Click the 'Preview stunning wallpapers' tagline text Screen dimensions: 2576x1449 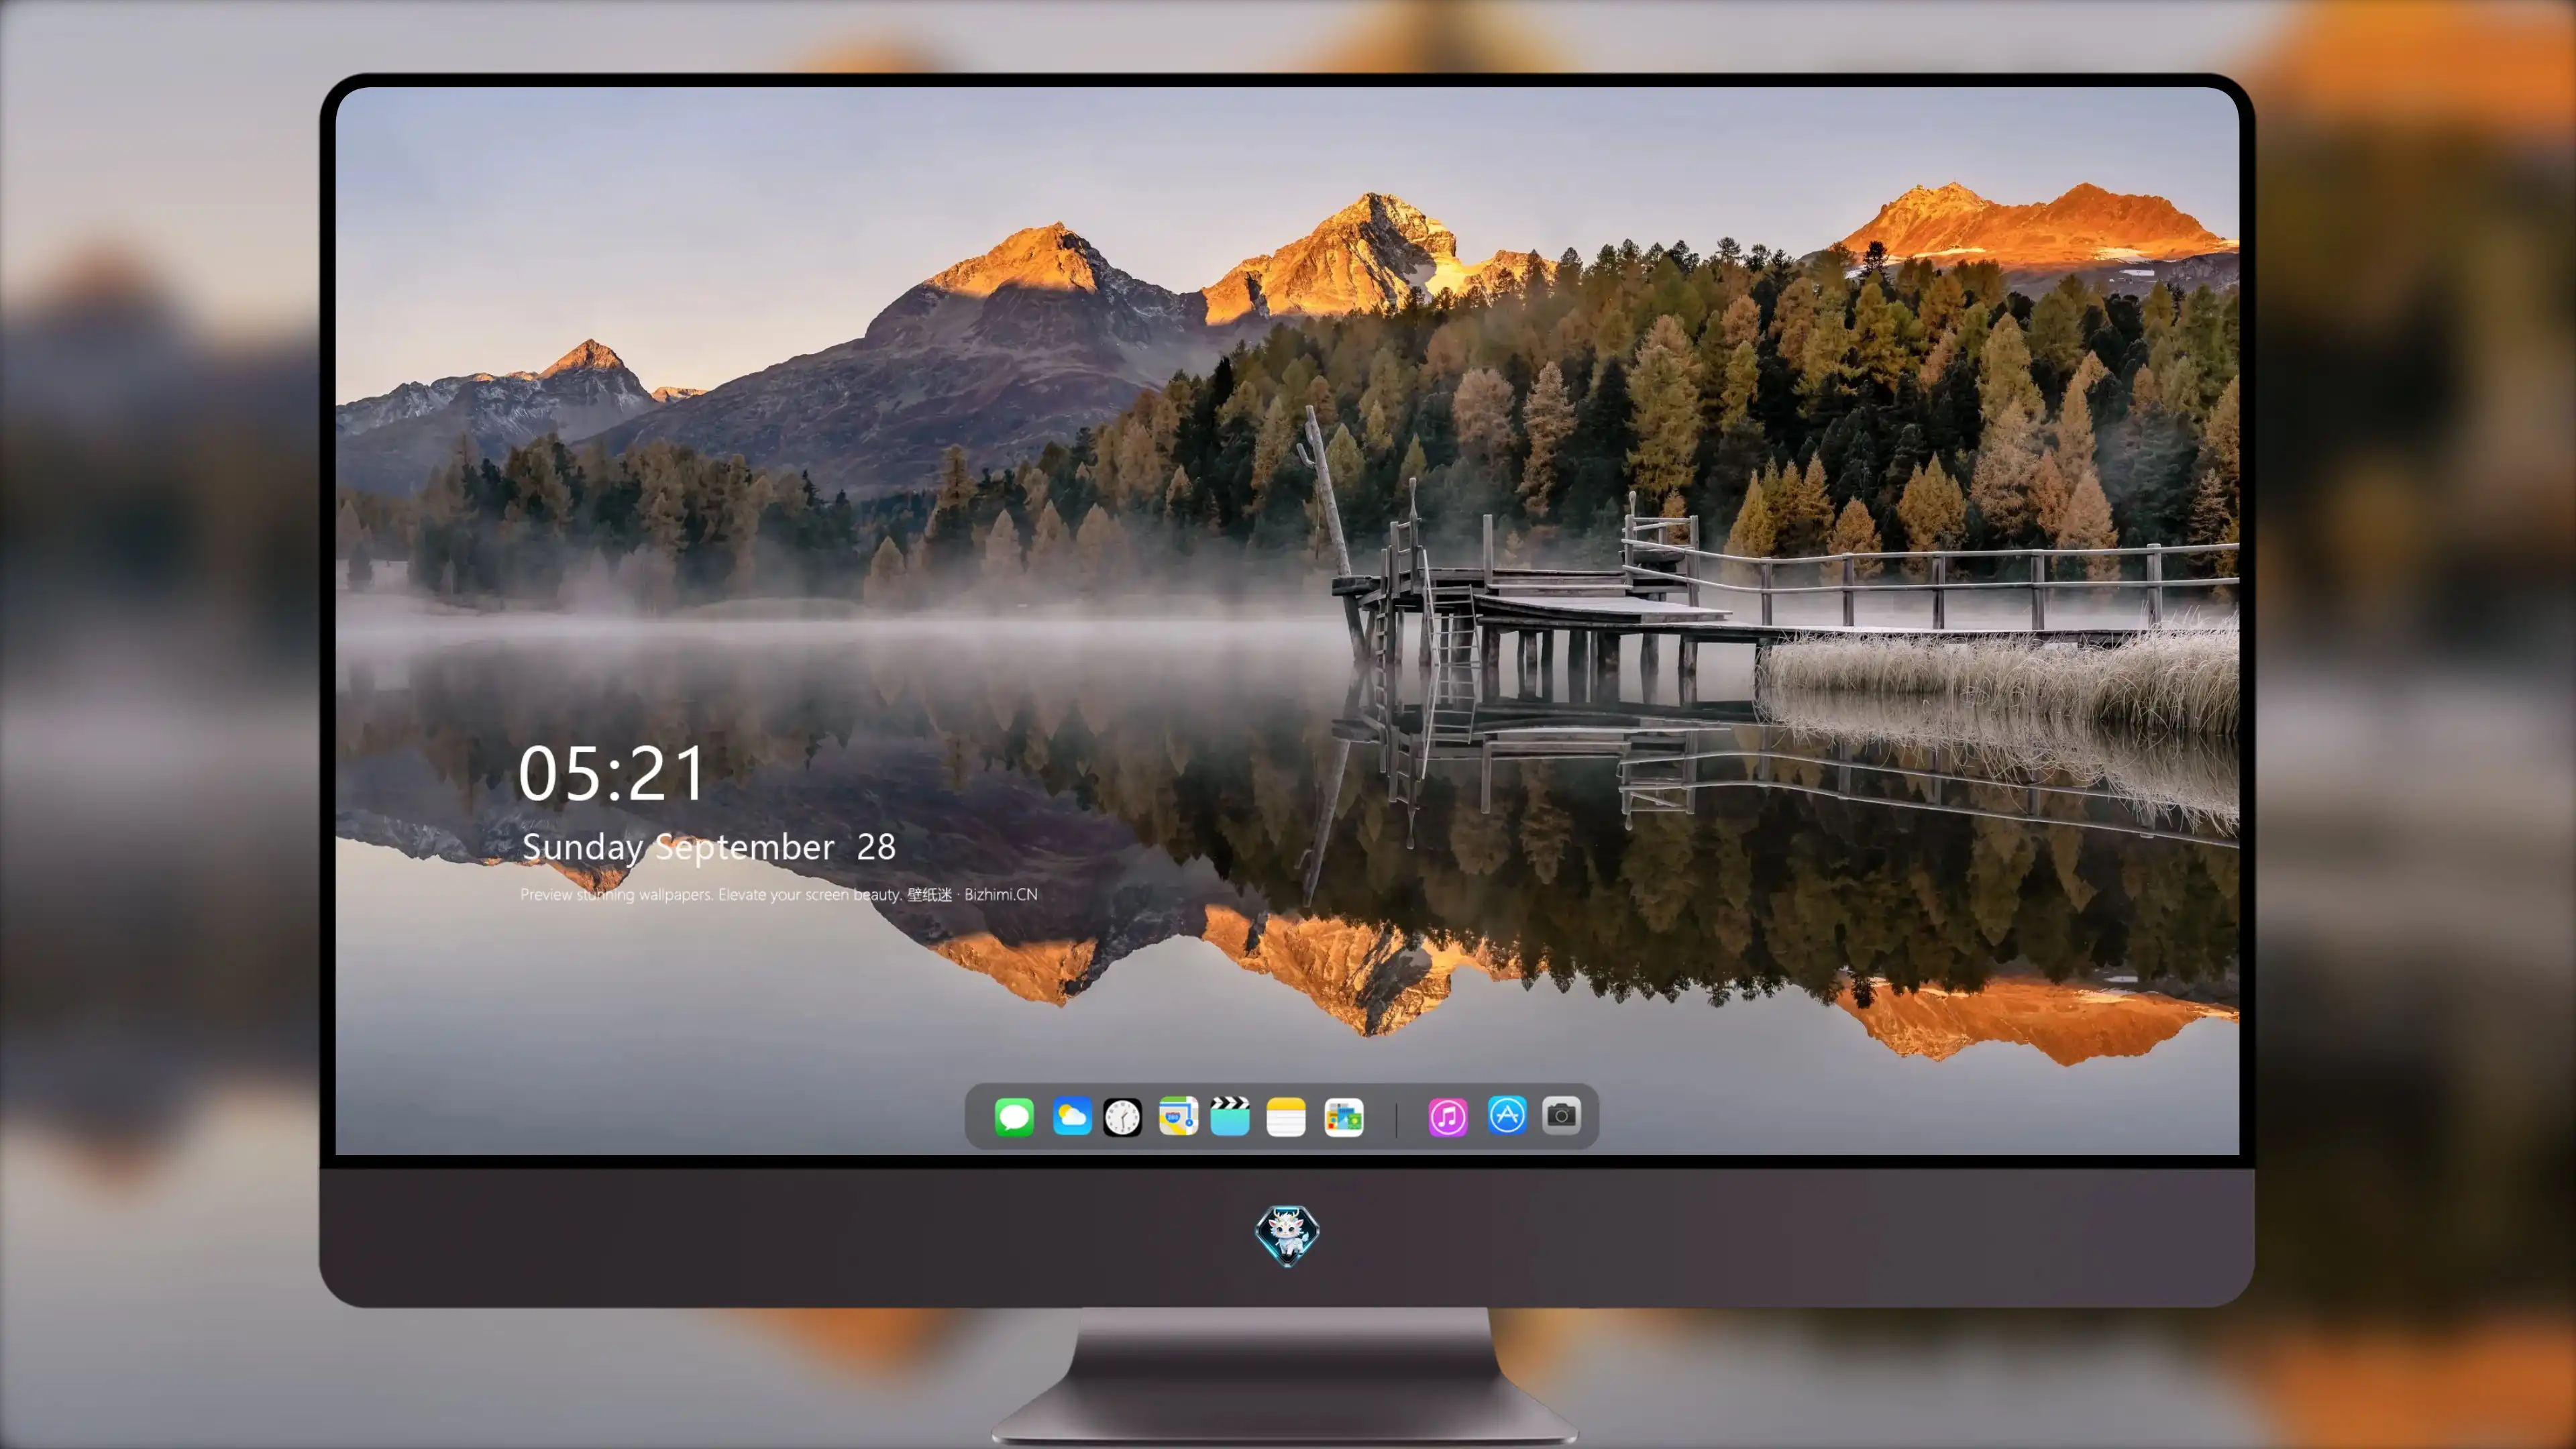coord(779,894)
